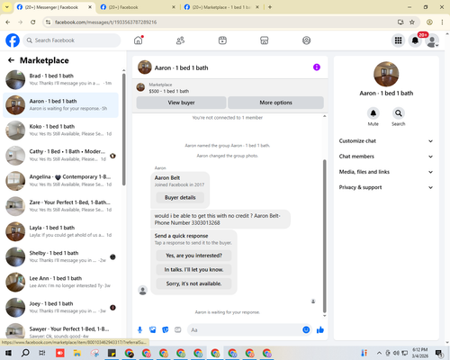The width and height of the screenshot is (450, 360).
Task: Expand Media, files and links section
Action: pyautogui.click(x=386, y=172)
